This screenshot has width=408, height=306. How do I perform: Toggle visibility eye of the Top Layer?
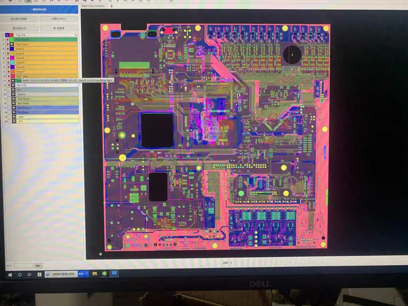[12, 45]
